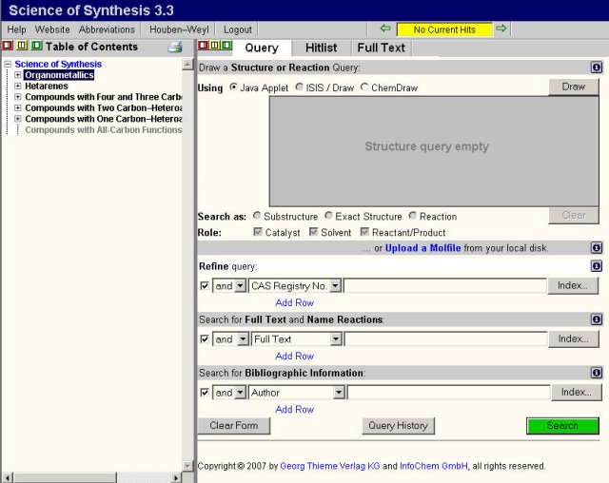Click the green layout icon beside Table of Contents

[x=36, y=46]
